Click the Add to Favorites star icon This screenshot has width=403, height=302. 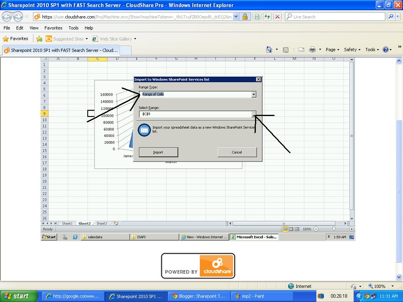coord(39,39)
